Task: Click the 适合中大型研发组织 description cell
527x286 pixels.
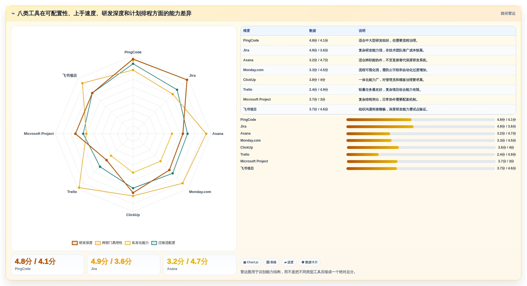Action: tap(389, 41)
